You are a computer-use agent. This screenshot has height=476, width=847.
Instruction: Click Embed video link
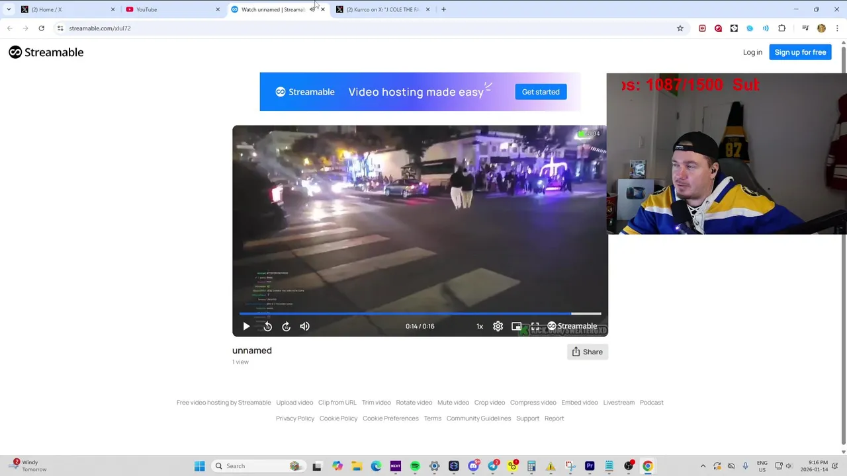580,403
